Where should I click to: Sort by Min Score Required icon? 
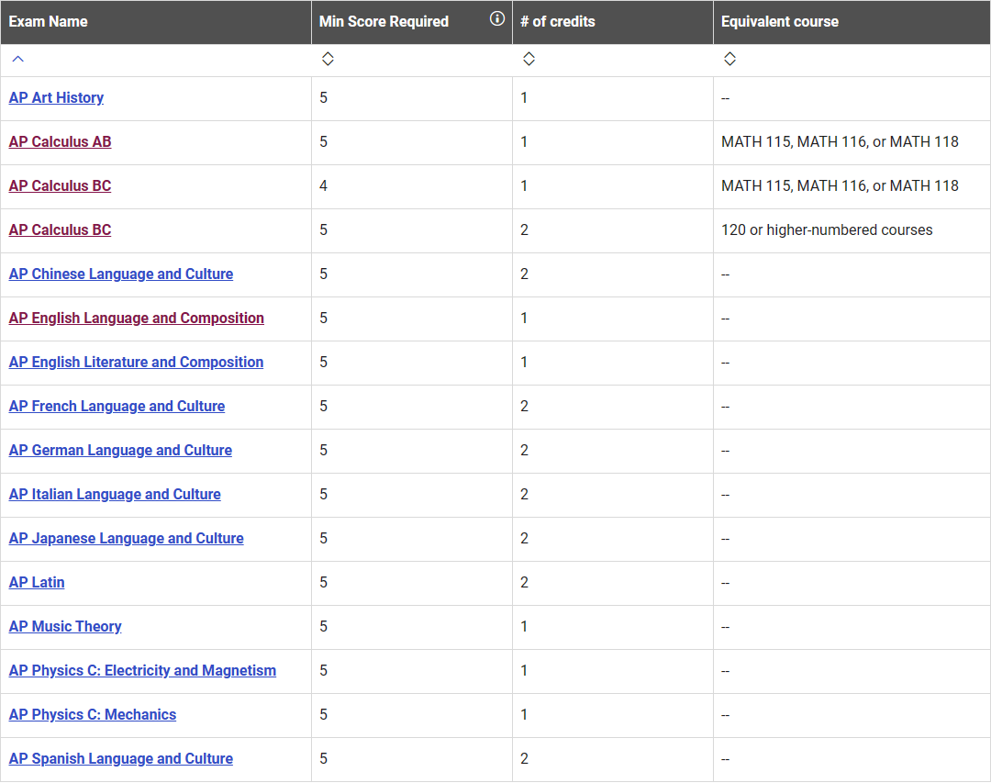(x=328, y=60)
